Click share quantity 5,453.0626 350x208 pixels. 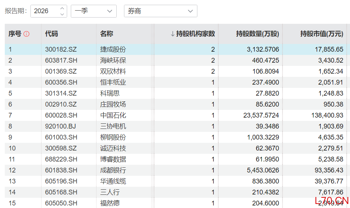(263, 170)
